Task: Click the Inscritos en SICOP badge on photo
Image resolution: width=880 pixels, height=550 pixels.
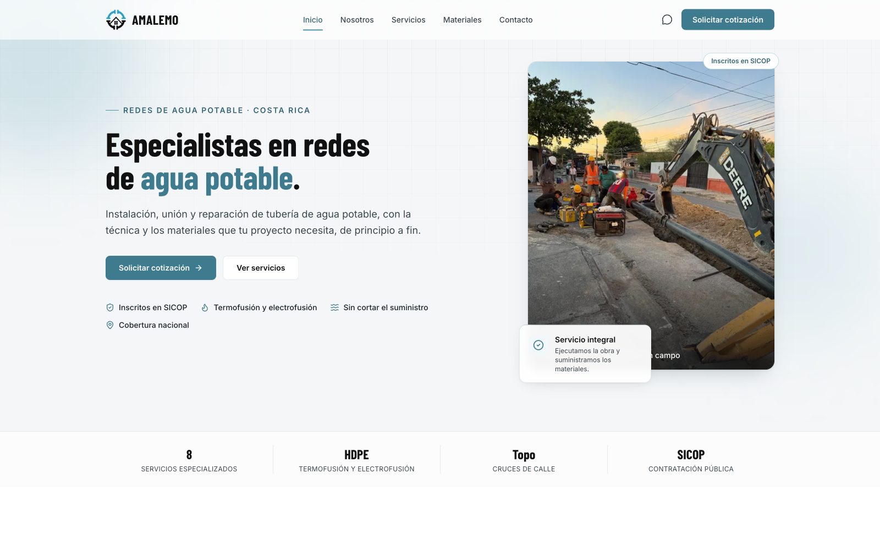Action: pyautogui.click(x=741, y=61)
